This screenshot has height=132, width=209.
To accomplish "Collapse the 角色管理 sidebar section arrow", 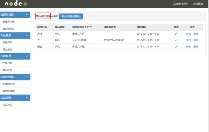I will coord(27,35).
